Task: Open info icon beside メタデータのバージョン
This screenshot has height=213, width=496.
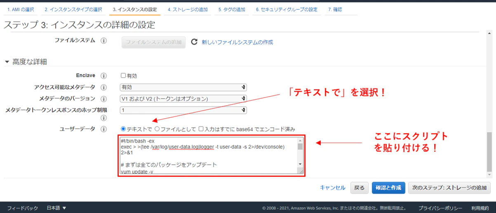Action: pyautogui.click(x=104, y=99)
